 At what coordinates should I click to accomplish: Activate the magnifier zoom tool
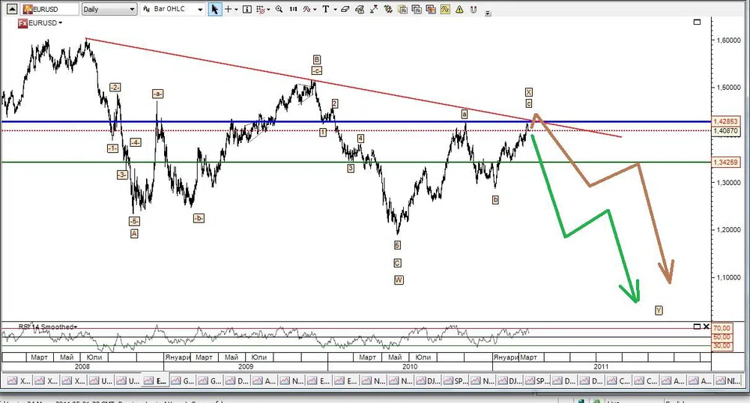[279, 9]
